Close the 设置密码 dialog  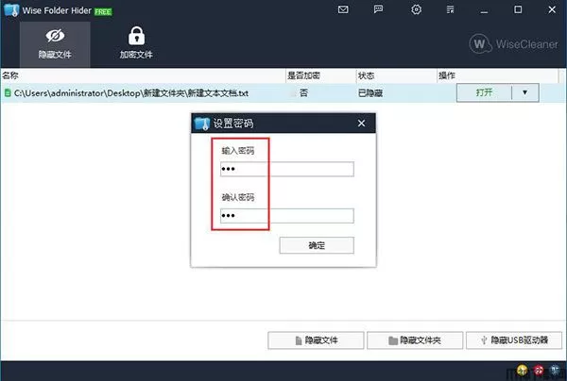click(x=361, y=124)
